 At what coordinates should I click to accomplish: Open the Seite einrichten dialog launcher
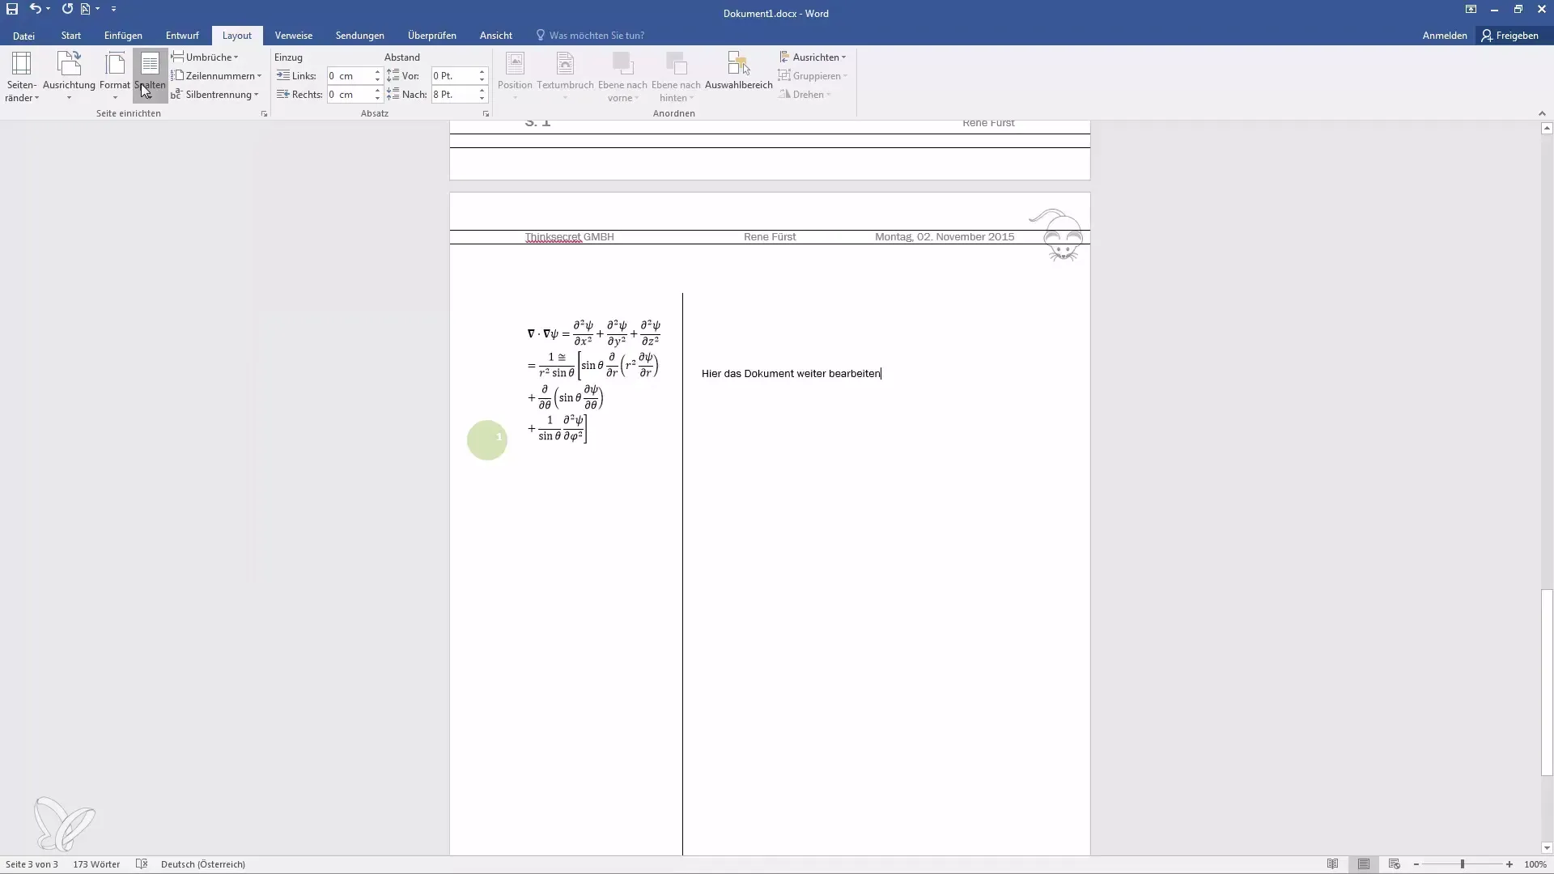click(264, 114)
